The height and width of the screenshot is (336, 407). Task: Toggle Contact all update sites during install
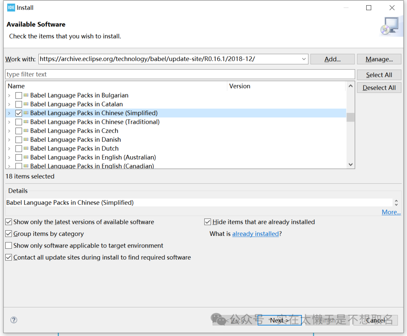point(9,257)
